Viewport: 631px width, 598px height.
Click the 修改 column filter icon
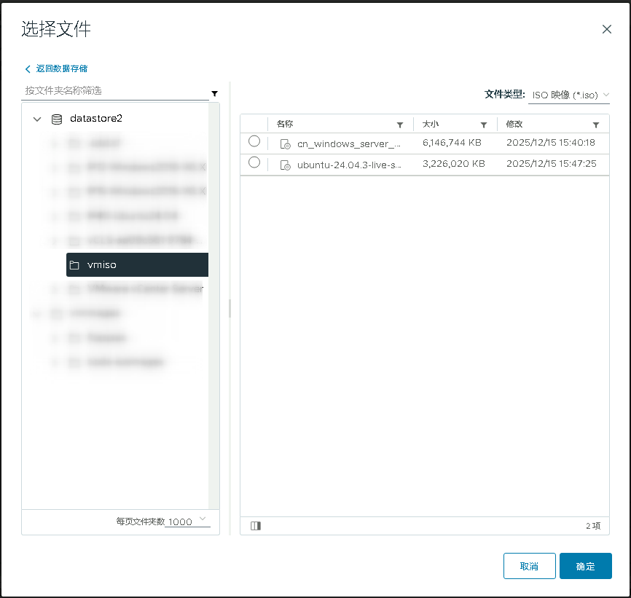click(596, 125)
